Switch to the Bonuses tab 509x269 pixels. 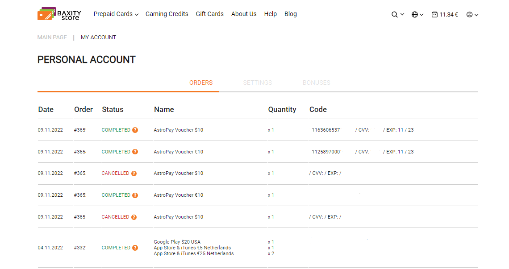(x=317, y=83)
